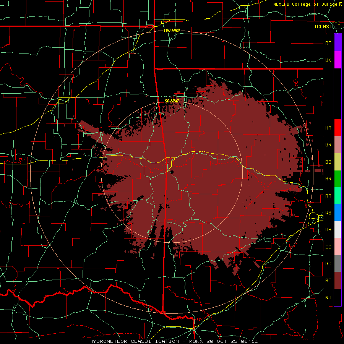Image resolution: width=344 pixels, height=344 pixels.
Task: Click the black radar site dot
Action: (x=172, y=172)
